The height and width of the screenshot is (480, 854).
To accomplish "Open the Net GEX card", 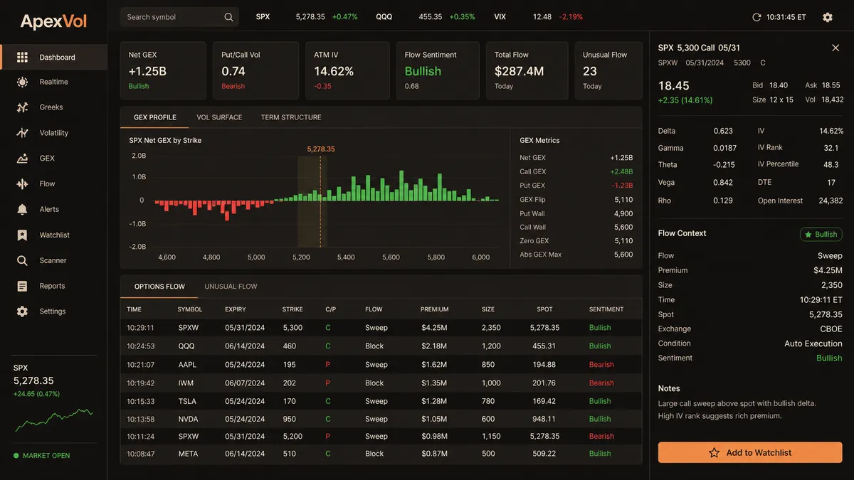I will point(163,70).
